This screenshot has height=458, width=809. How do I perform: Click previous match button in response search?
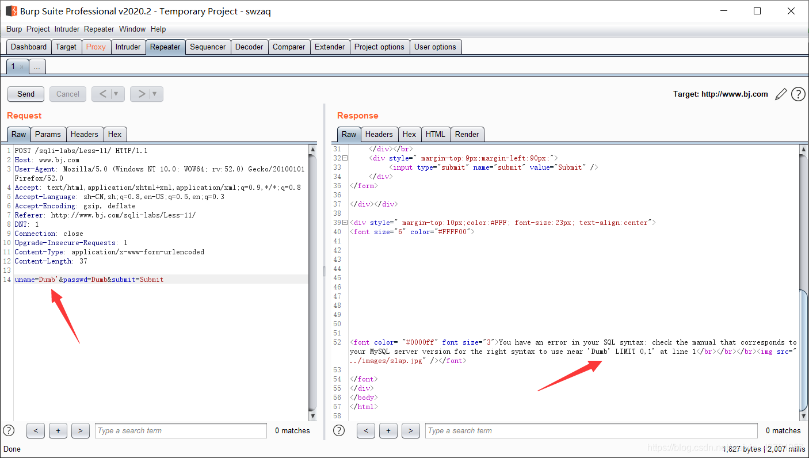point(365,430)
